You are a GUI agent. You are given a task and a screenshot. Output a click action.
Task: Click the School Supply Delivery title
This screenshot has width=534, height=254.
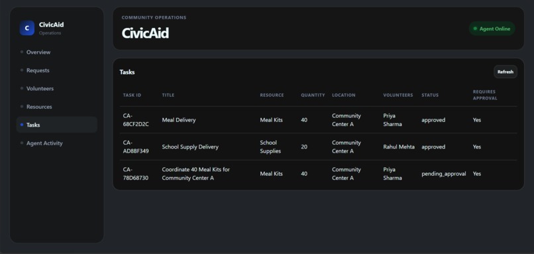click(x=190, y=147)
